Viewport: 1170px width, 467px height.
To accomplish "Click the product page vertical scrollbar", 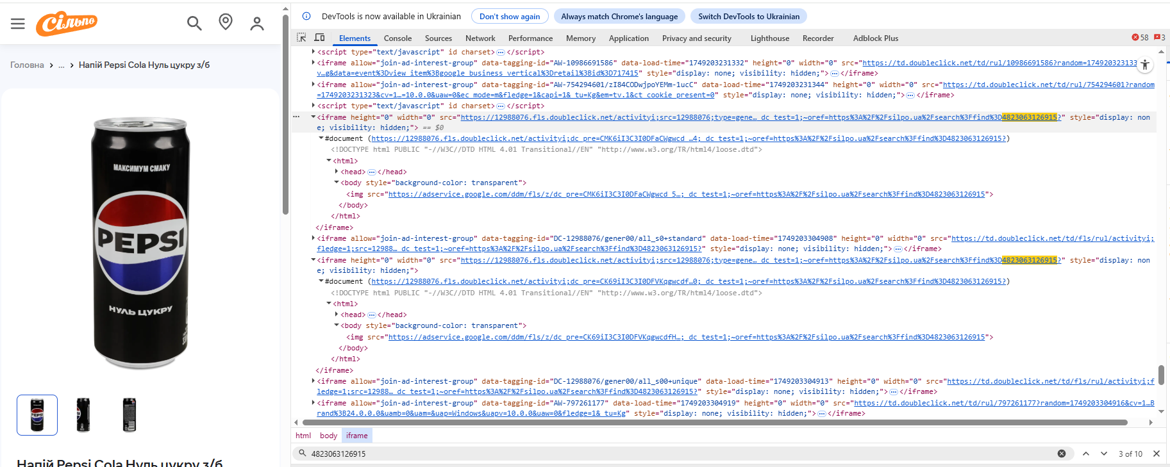I will coord(285,114).
